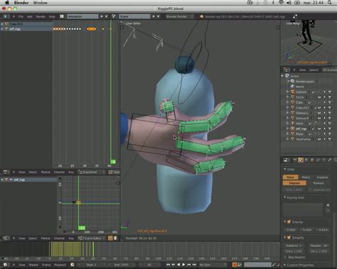The image size is (337, 269).
Task: Click the Scene icon in outliner
Action: tap(287, 76)
